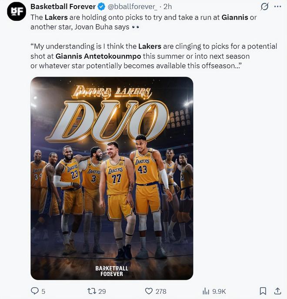Click the Grok slashed-circle icon at top right
The width and height of the screenshot is (287, 299).
click(x=264, y=7)
